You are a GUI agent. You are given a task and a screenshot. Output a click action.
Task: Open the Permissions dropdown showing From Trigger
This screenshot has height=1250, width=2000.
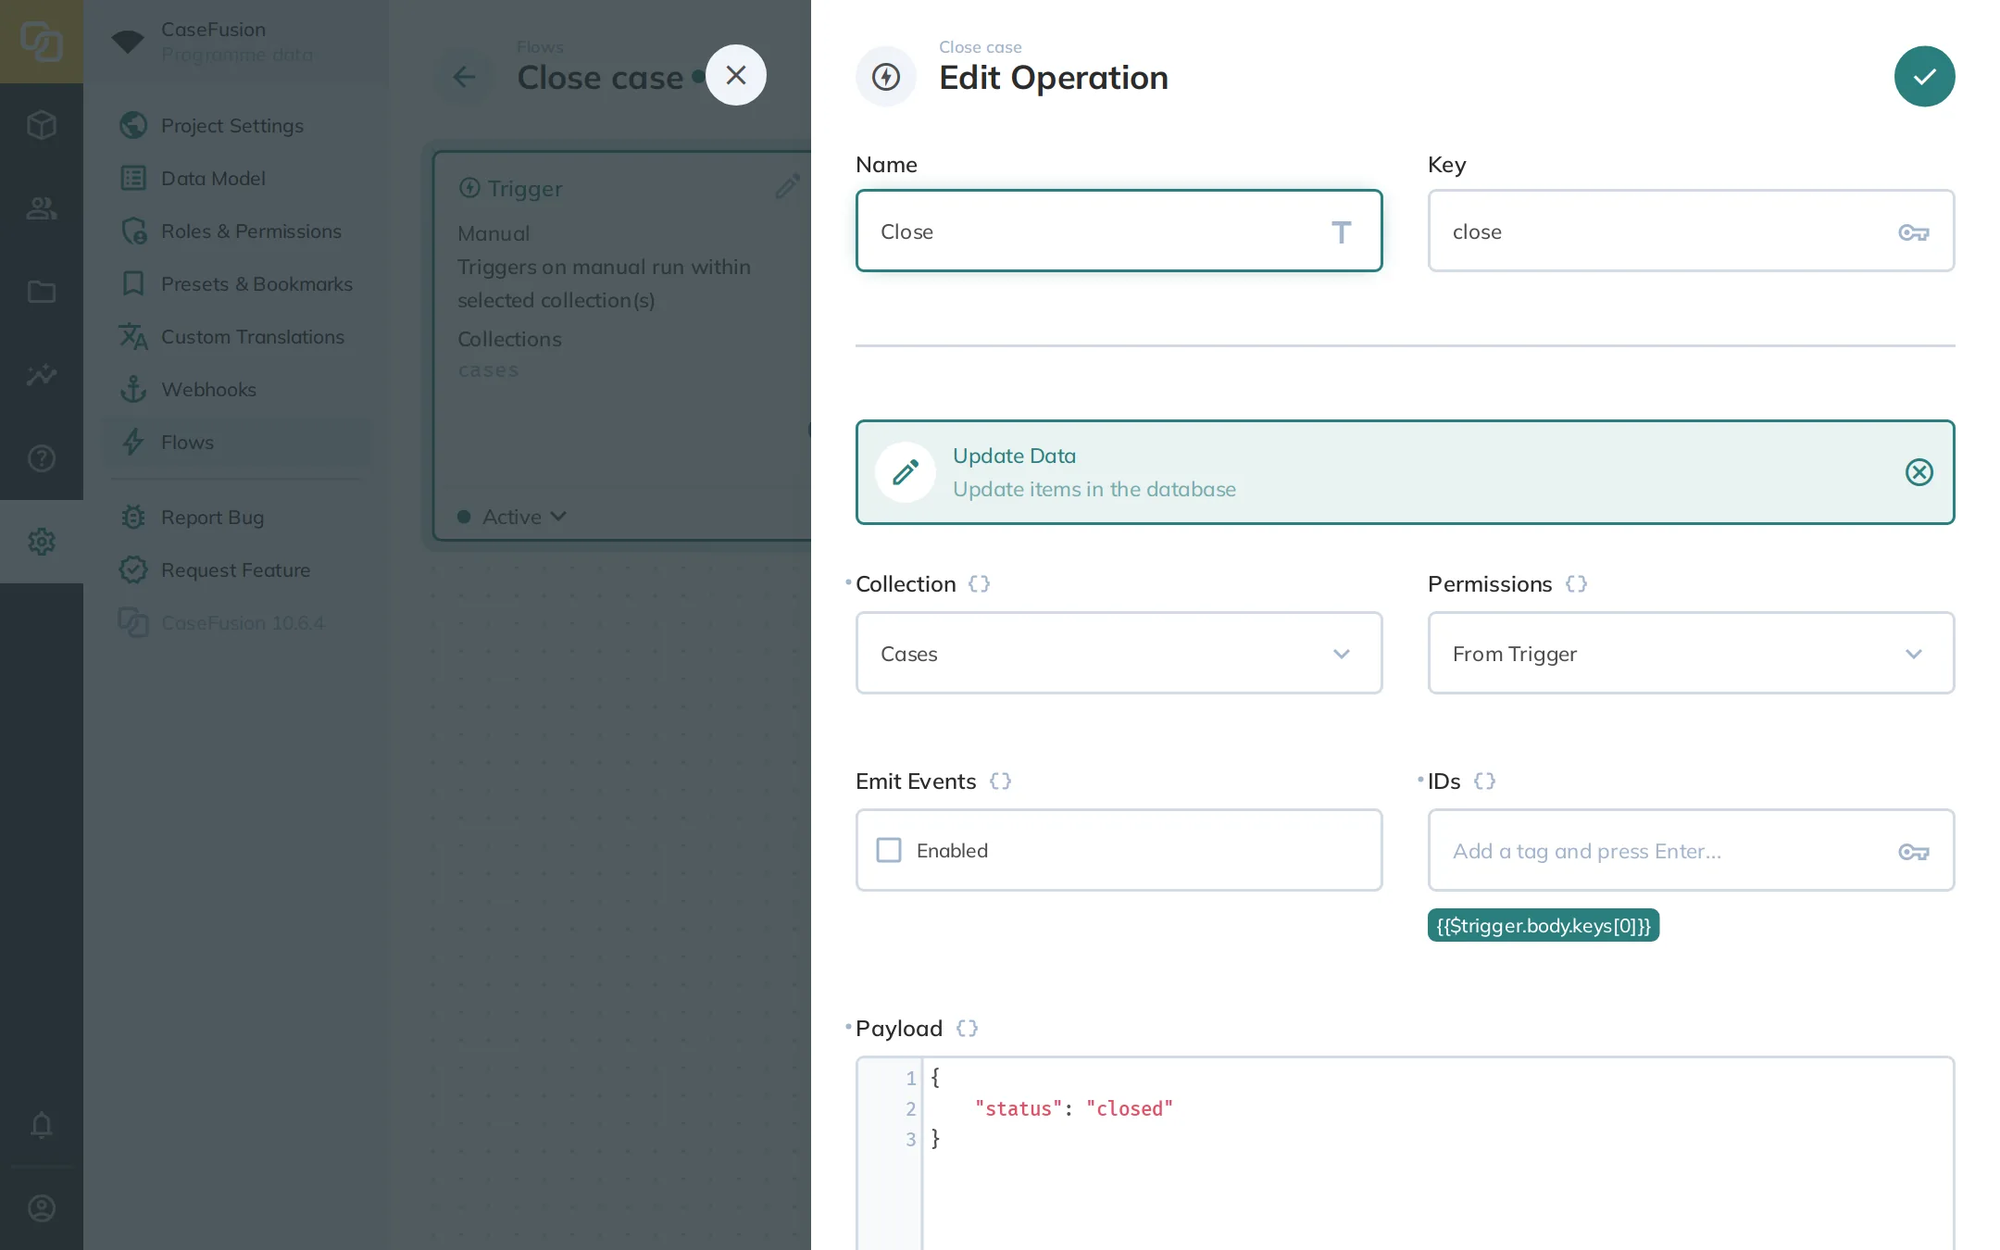pyautogui.click(x=1691, y=653)
